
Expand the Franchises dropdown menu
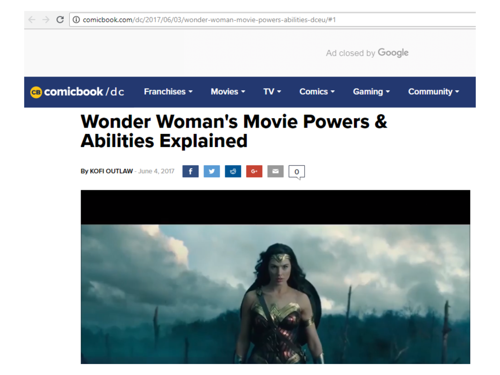pyautogui.click(x=168, y=92)
